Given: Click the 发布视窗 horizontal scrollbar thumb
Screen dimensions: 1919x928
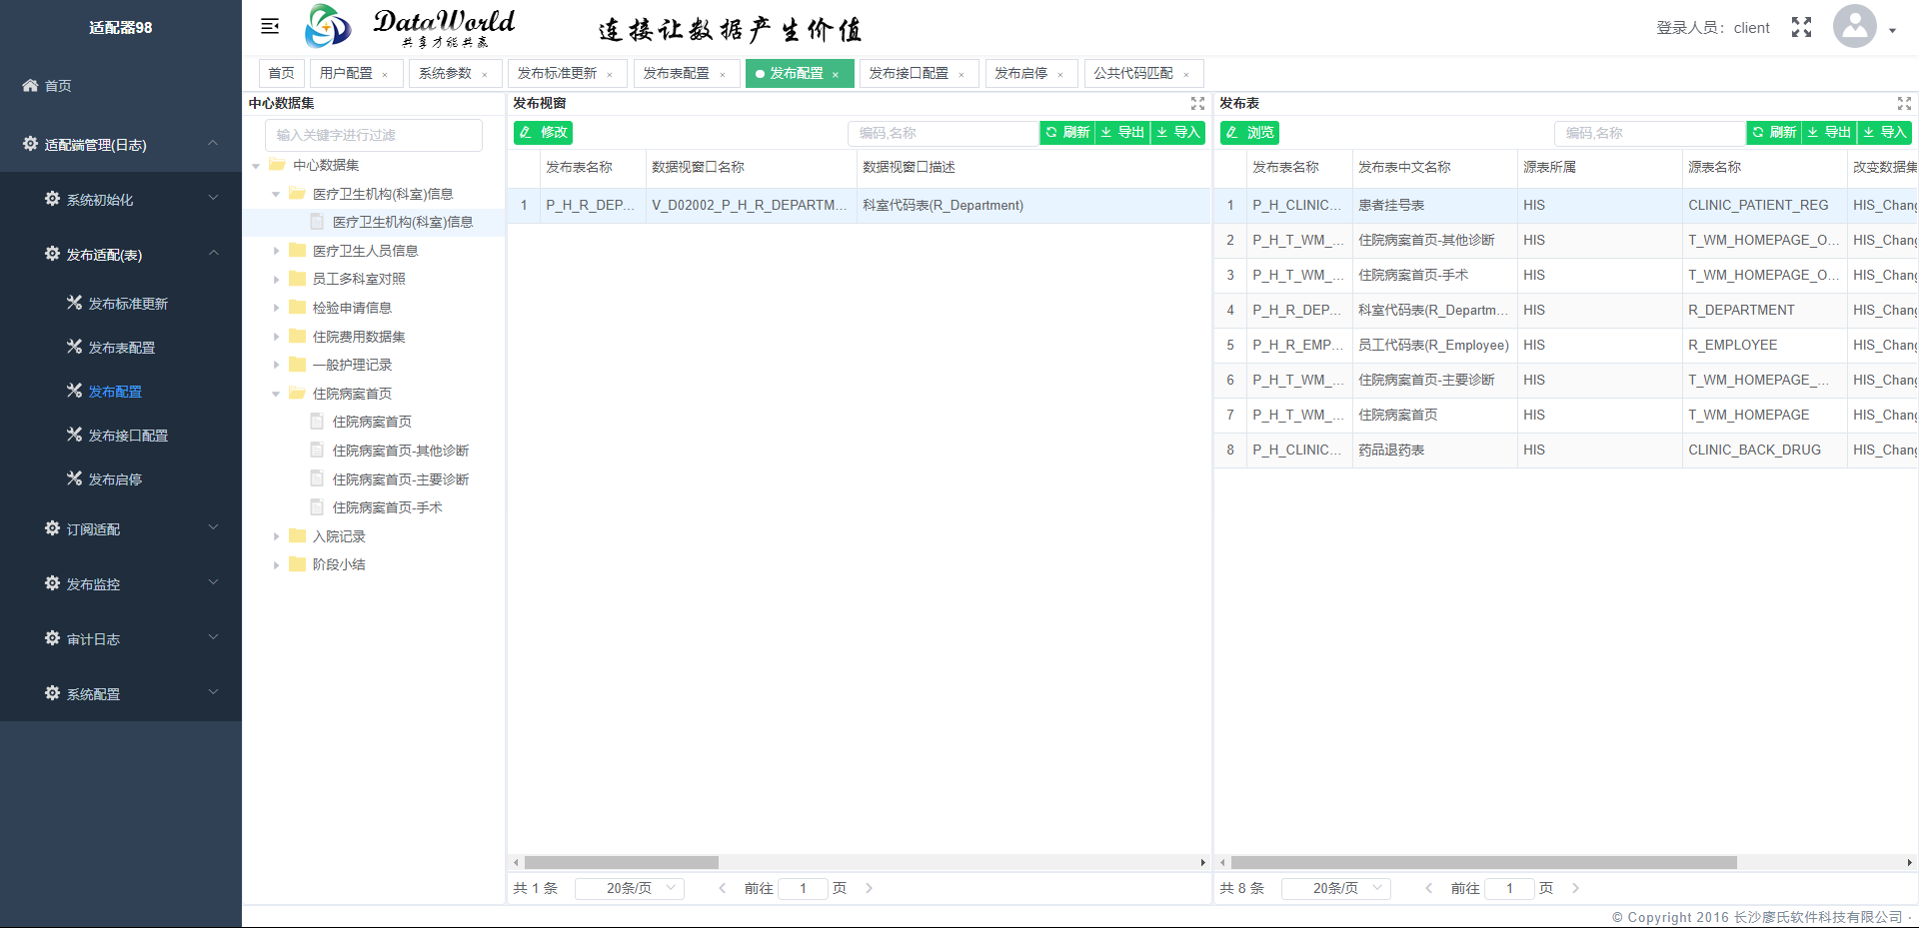Looking at the screenshot, I should 622,862.
